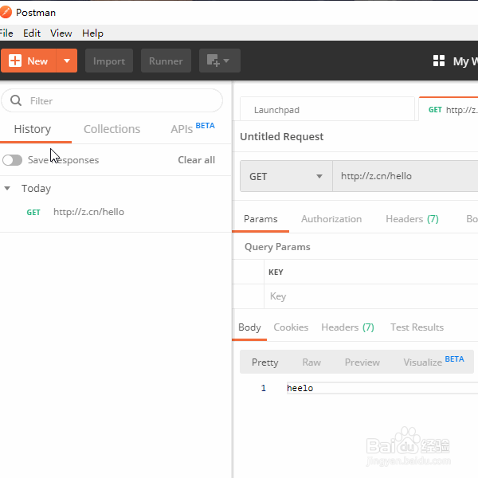Switch response view to Raw
The height and width of the screenshot is (478, 478).
pyautogui.click(x=311, y=362)
